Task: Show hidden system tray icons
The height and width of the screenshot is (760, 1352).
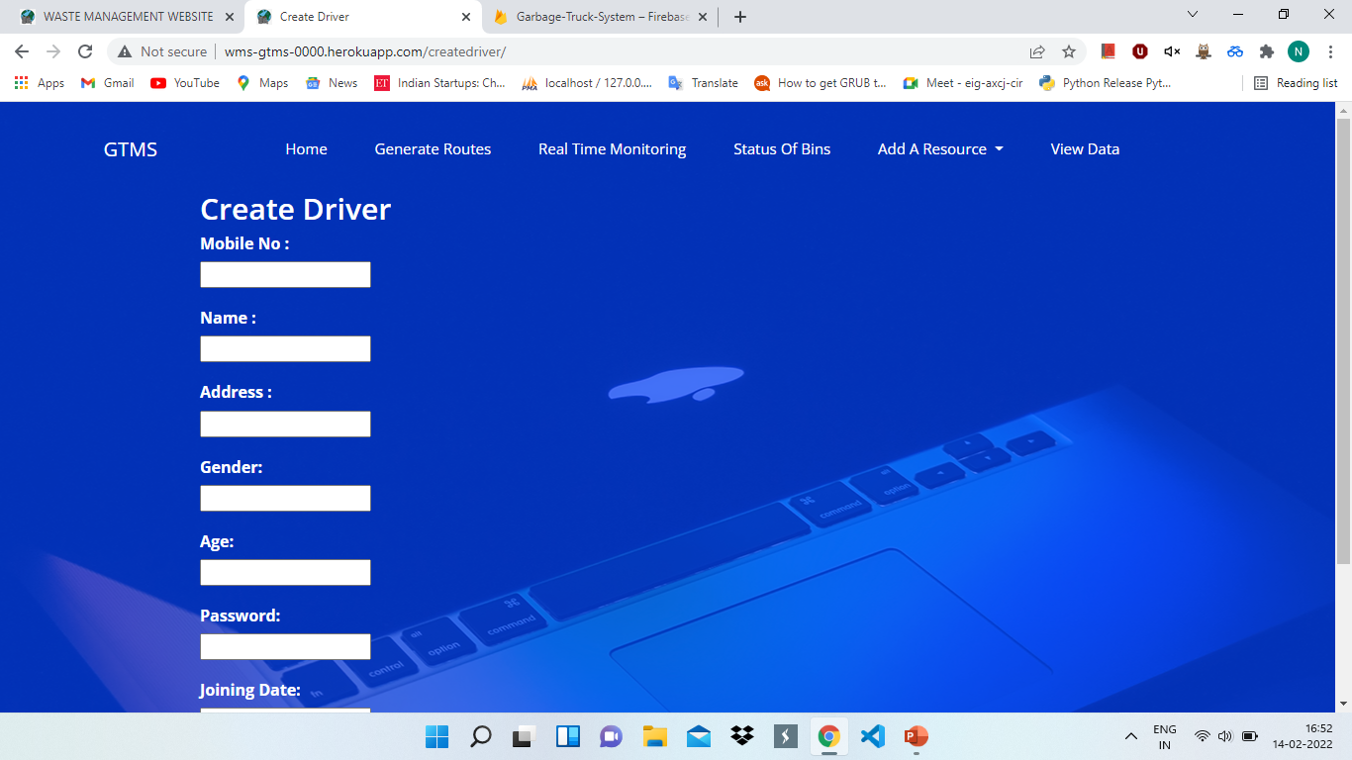Action: [1130, 736]
